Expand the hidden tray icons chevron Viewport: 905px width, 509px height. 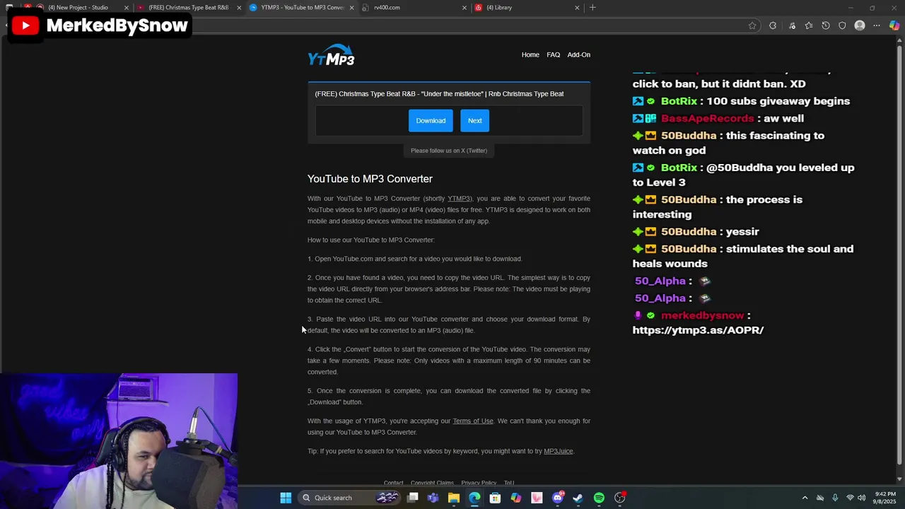tap(805, 498)
